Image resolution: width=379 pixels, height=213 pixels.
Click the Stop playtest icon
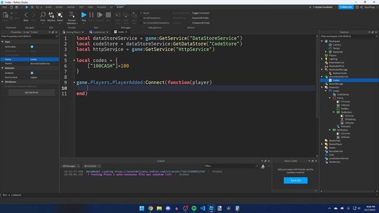click(108, 15)
